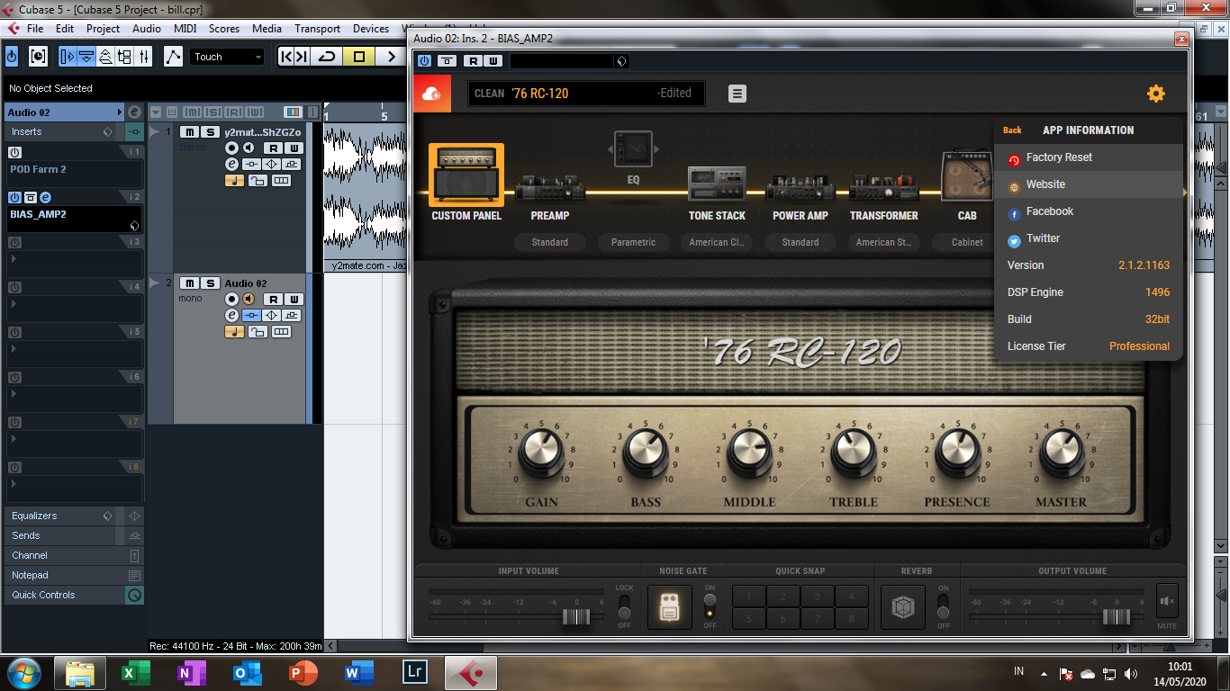This screenshot has height=691, width=1230.
Task: Toggle the Noise Gate on/off switch
Action: (x=710, y=606)
